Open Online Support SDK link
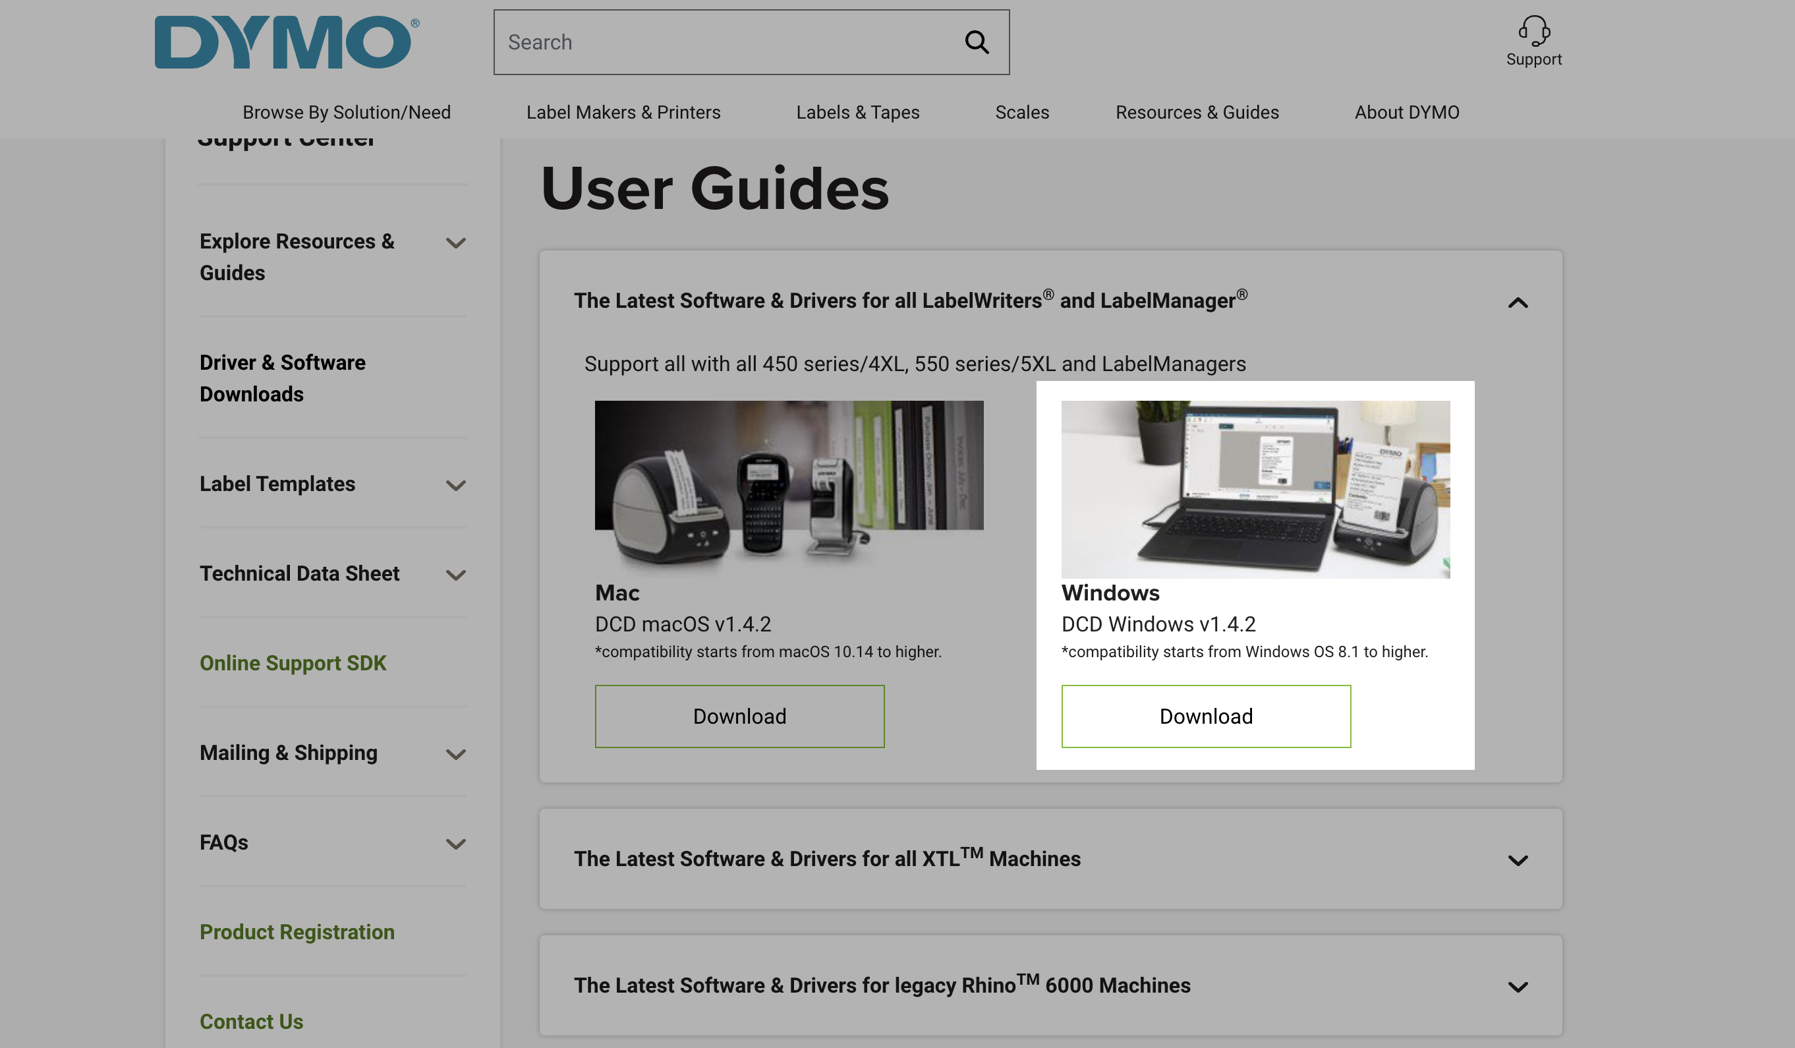The image size is (1795, 1048). pos(293,662)
